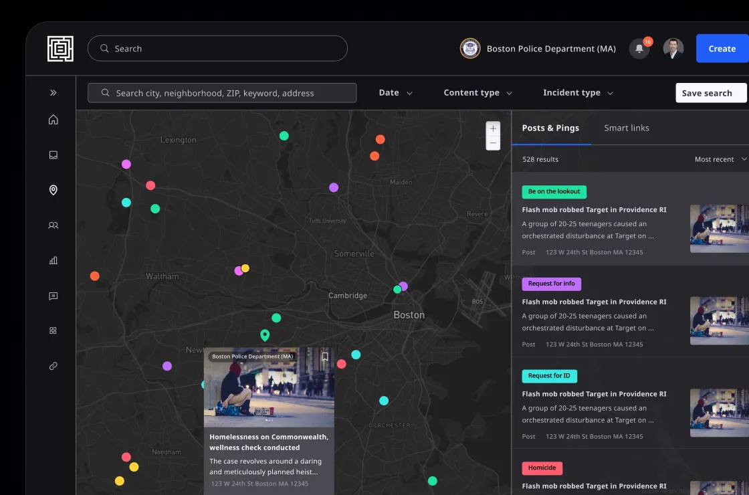Select the map pin location icon
749x495 pixels.
[x=53, y=191]
